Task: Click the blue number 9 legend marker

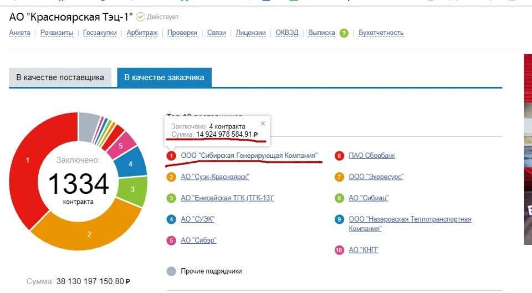Action: coord(339,219)
